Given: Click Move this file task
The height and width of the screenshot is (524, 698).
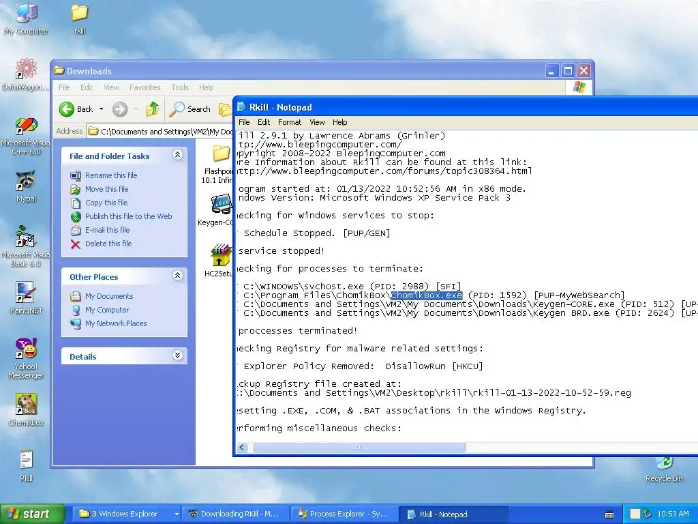Looking at the screenshot, I should pos(106,189).
